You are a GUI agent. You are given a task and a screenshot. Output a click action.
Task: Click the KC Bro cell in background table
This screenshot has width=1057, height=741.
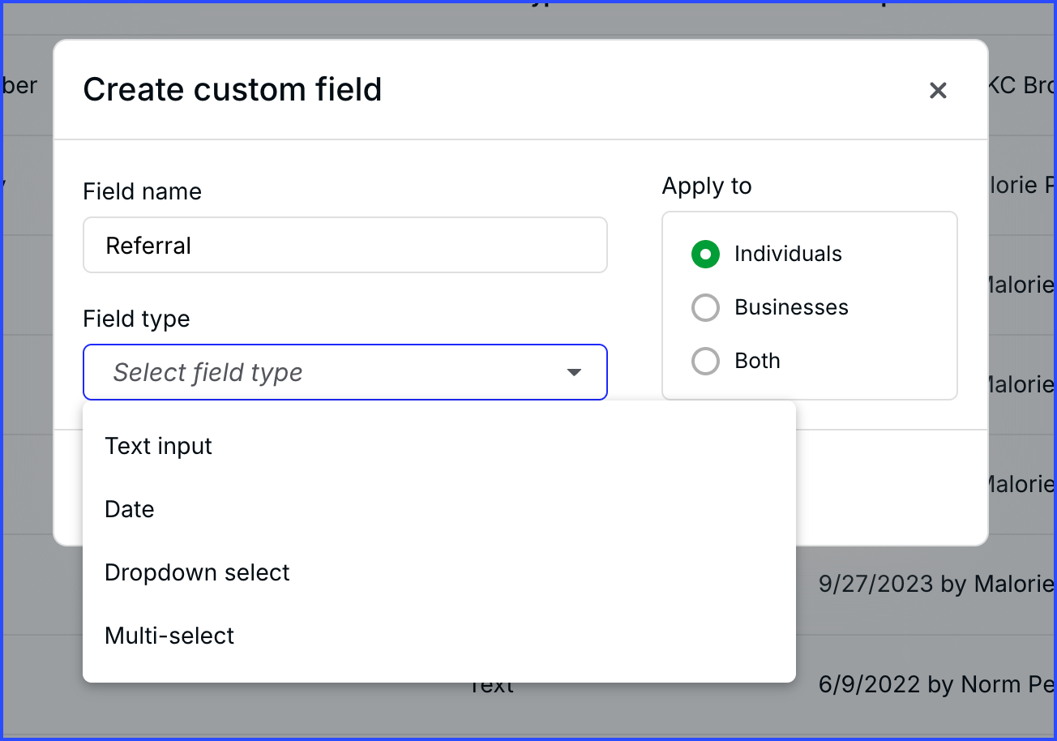1021,85
